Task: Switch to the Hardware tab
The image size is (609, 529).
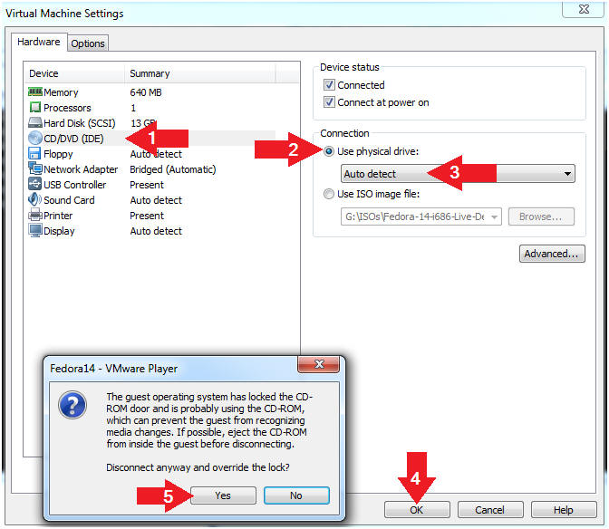Action: pos(39,42)
